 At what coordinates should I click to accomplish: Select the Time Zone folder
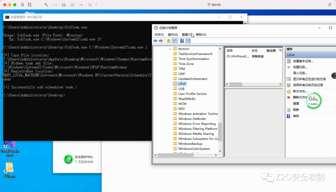pos(186,64)
